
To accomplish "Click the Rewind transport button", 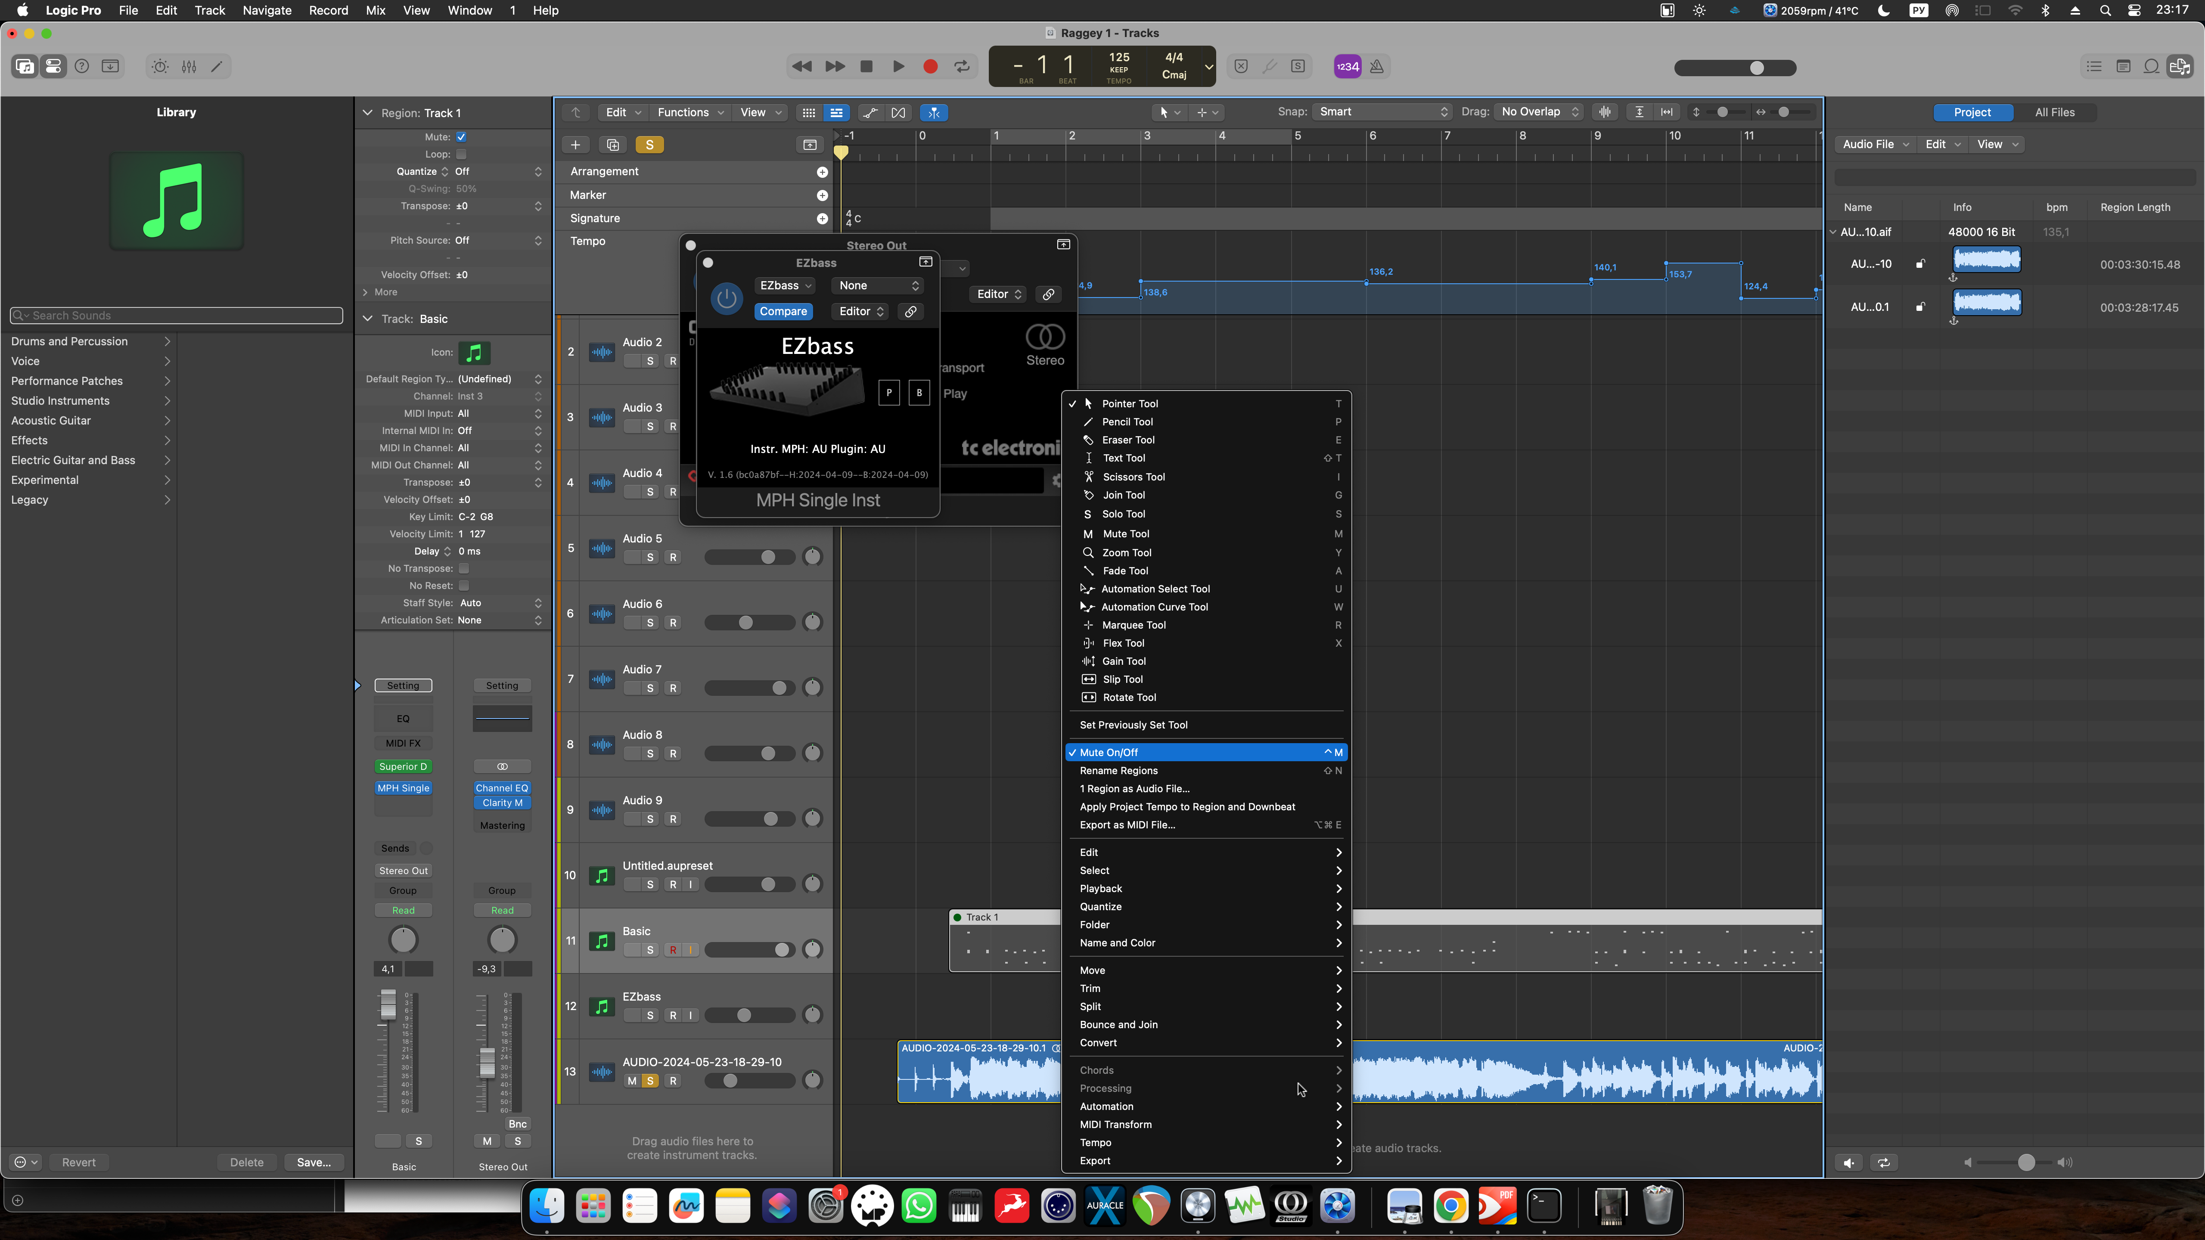I will pos(802,66).
